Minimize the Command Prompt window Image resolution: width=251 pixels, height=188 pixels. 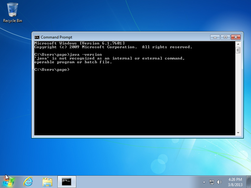(215, 37)
